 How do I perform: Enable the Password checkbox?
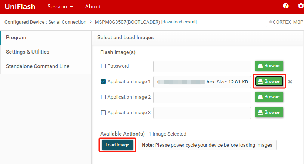tap(103, 66)
